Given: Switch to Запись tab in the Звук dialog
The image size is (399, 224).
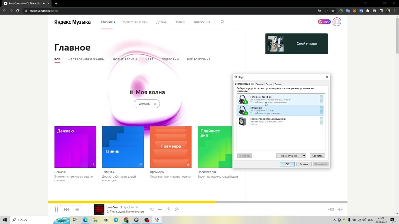Looking at the screenshot, I should [260, 84].
